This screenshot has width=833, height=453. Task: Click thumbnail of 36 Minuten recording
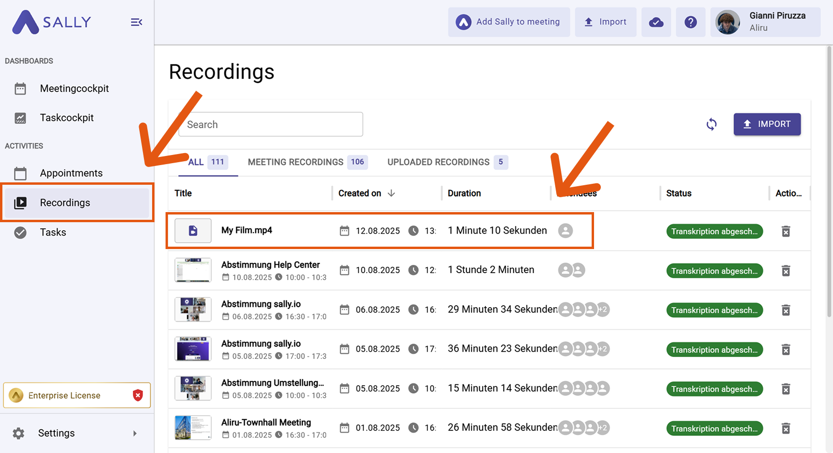click(193, 348)
